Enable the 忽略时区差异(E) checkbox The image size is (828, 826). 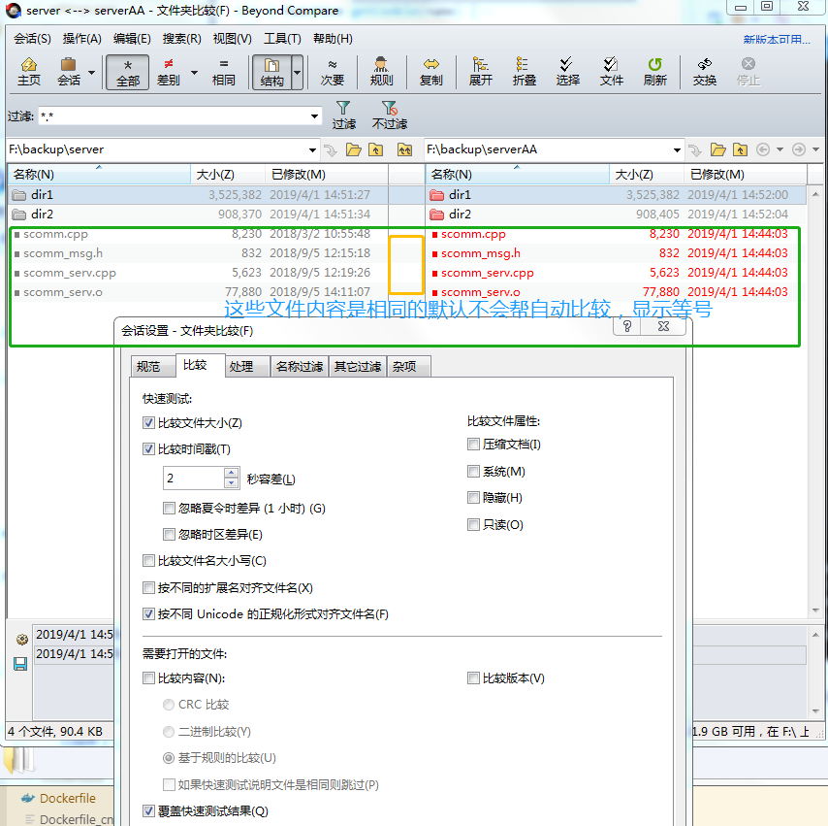[x=169, y=535]
